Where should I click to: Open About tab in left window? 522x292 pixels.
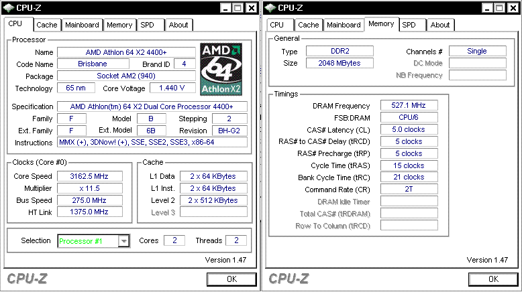click(x=178, y=25)
